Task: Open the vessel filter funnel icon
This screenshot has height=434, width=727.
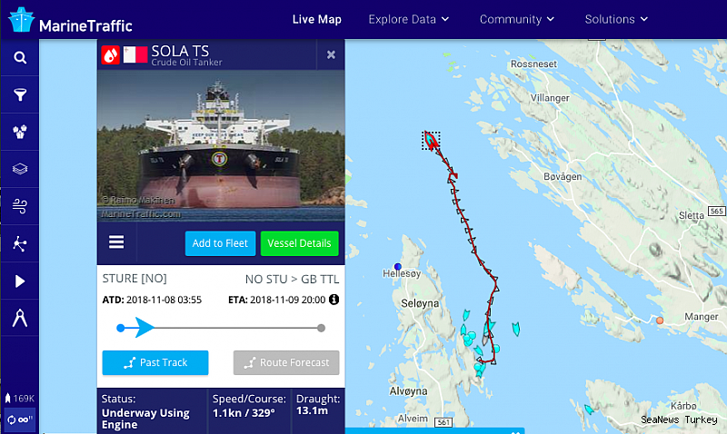Action: point(19,95)
